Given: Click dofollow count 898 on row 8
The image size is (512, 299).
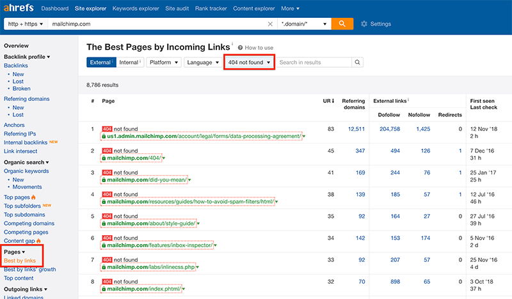Looking at the screenshot, I should pyautogui.click(x=395, y=281).
